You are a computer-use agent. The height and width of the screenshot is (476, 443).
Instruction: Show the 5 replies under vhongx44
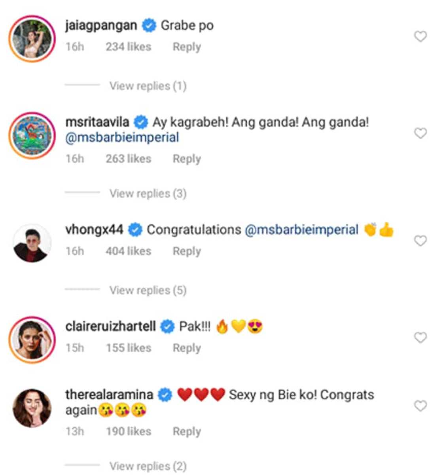click(x=148, y=290)
